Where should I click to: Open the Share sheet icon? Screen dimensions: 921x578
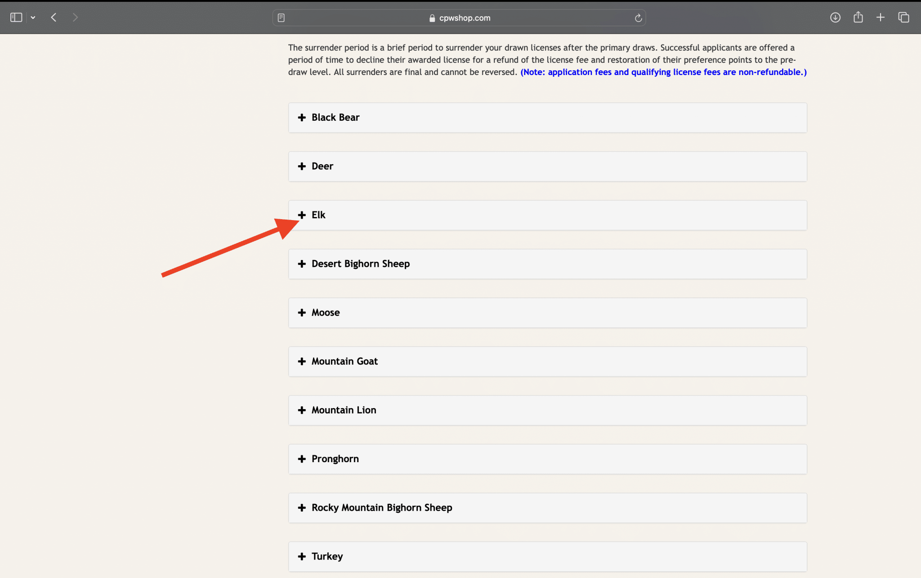[x=858, y=18]
